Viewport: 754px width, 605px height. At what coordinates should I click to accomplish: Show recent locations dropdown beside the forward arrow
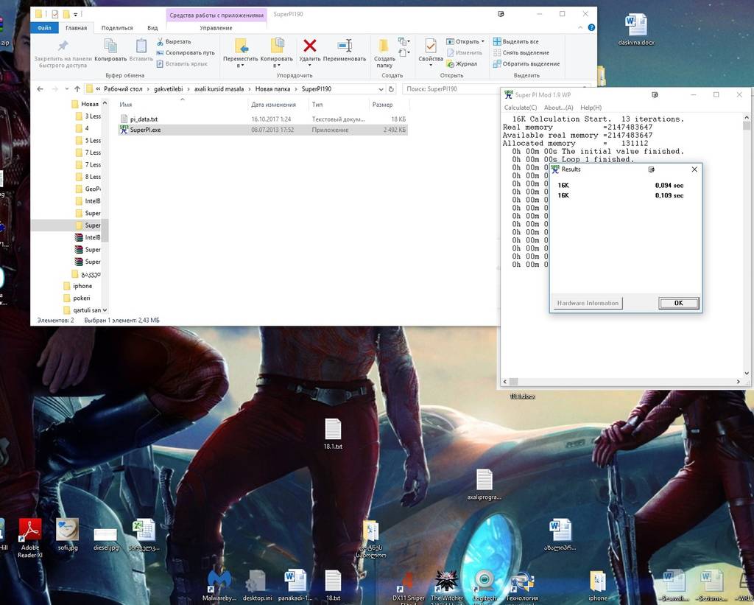pos(67,89)
